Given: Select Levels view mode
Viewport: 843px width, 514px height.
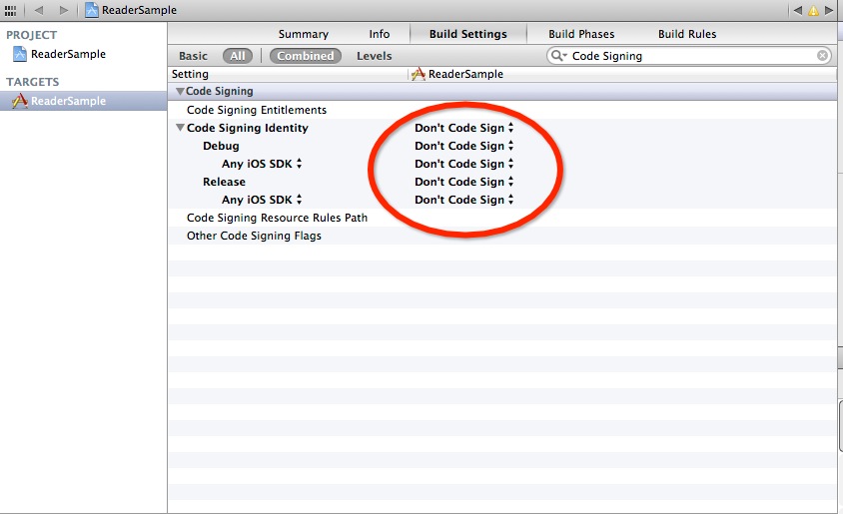Looking at the screenshot, I should pyautogui.click(x=375, y=56).
